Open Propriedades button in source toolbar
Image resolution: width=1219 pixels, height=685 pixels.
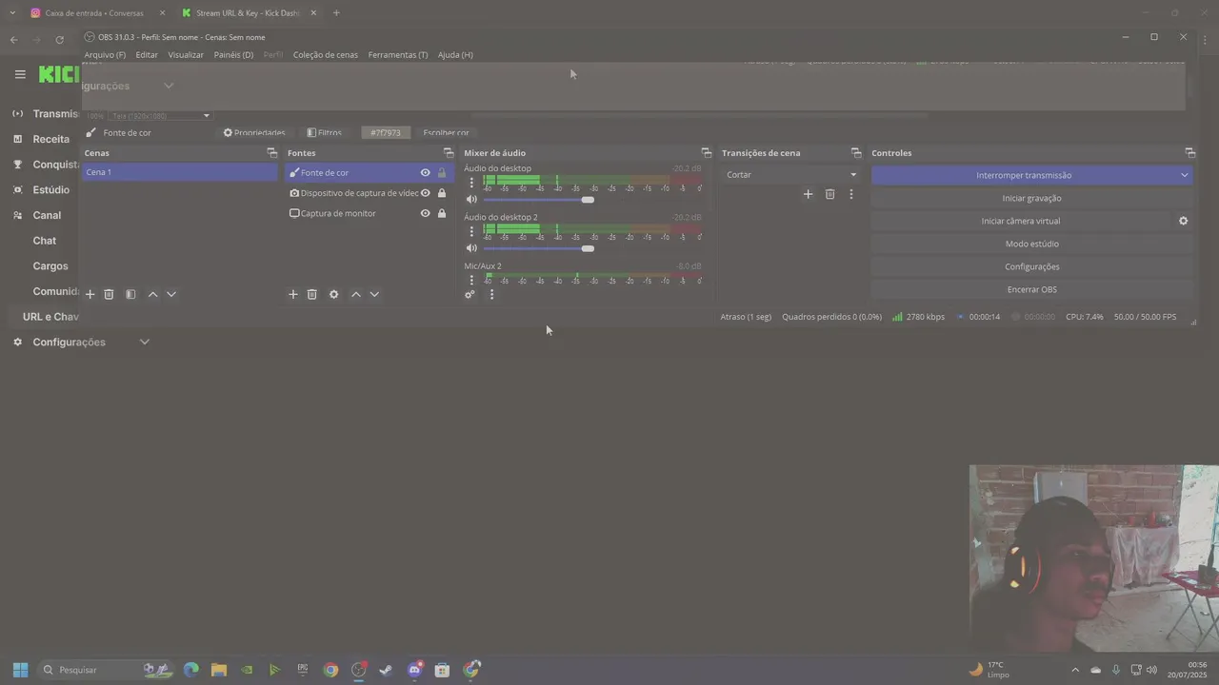coord(254,133)
